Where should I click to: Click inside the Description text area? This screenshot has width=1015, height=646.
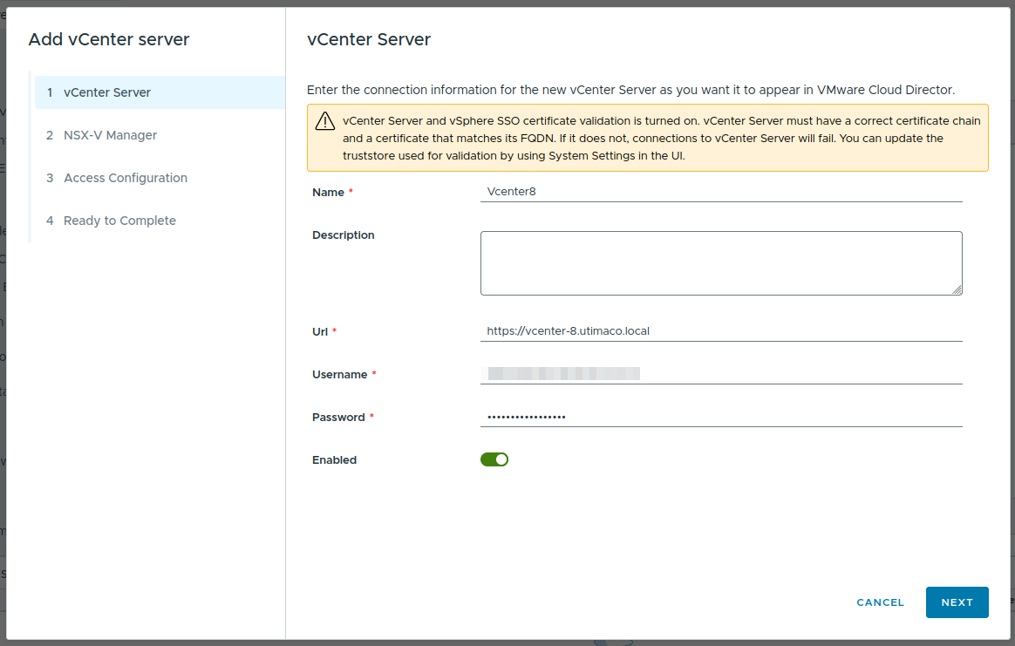[x=721, y=263]
